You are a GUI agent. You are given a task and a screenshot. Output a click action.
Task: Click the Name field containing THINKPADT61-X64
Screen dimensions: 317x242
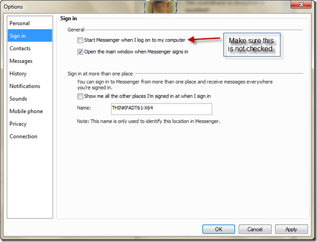(161, 109)
